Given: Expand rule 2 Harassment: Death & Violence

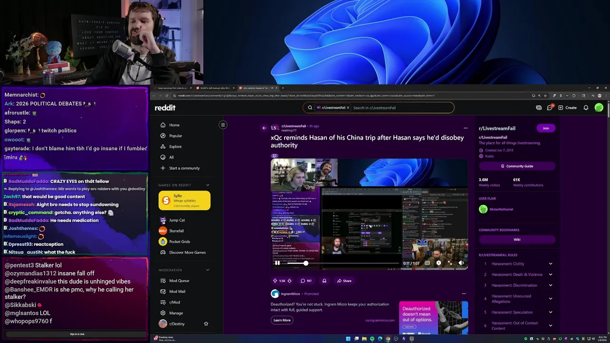Looking at the screenshot, I should [550, 274].
